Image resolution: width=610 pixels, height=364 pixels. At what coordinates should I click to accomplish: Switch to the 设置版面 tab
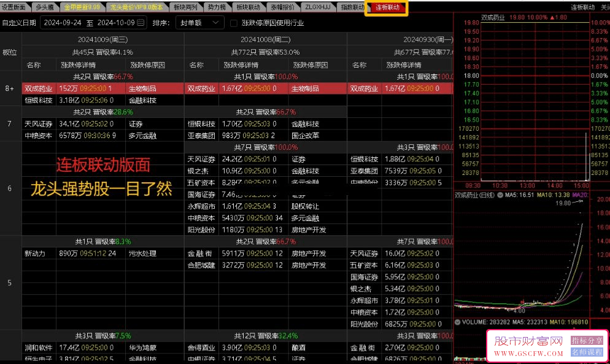click(x=14, y=7)
